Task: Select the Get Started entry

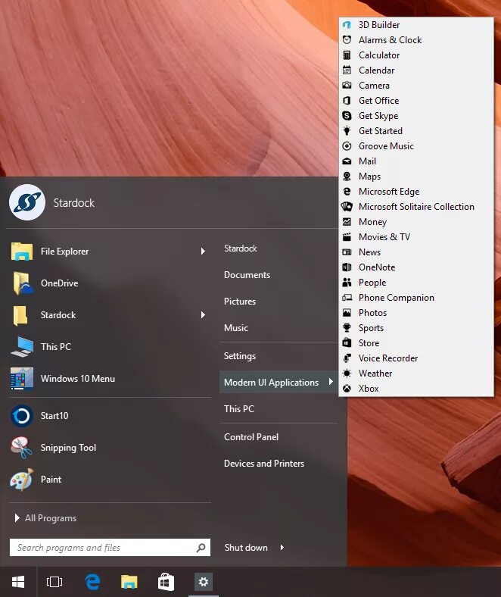Action: pyautogui.click(x=416, y=130)
